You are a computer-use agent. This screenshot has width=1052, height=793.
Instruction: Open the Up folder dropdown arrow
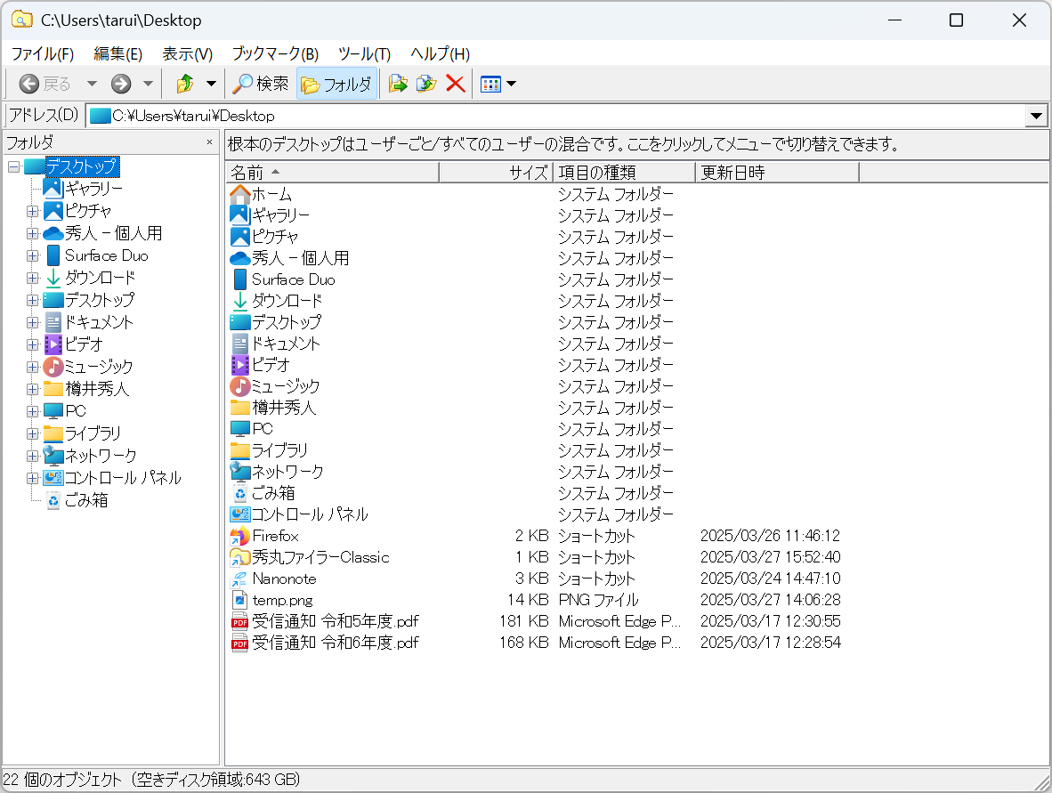211,84
